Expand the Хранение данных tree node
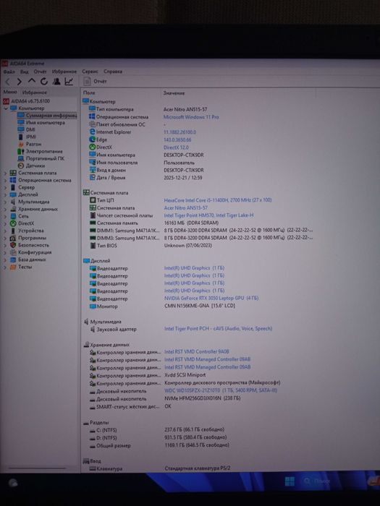Viewport: 380px width, 506px height. (5, 209)
